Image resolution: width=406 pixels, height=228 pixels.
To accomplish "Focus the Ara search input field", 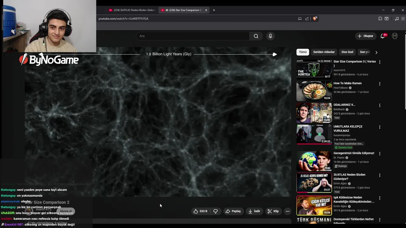I will (x=193, y=36).
